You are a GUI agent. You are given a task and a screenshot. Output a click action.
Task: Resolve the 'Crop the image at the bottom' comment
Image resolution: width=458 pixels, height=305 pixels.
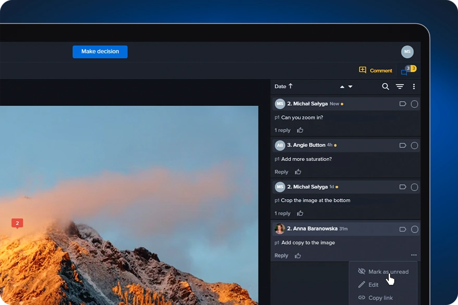click(x=414, y=187)
